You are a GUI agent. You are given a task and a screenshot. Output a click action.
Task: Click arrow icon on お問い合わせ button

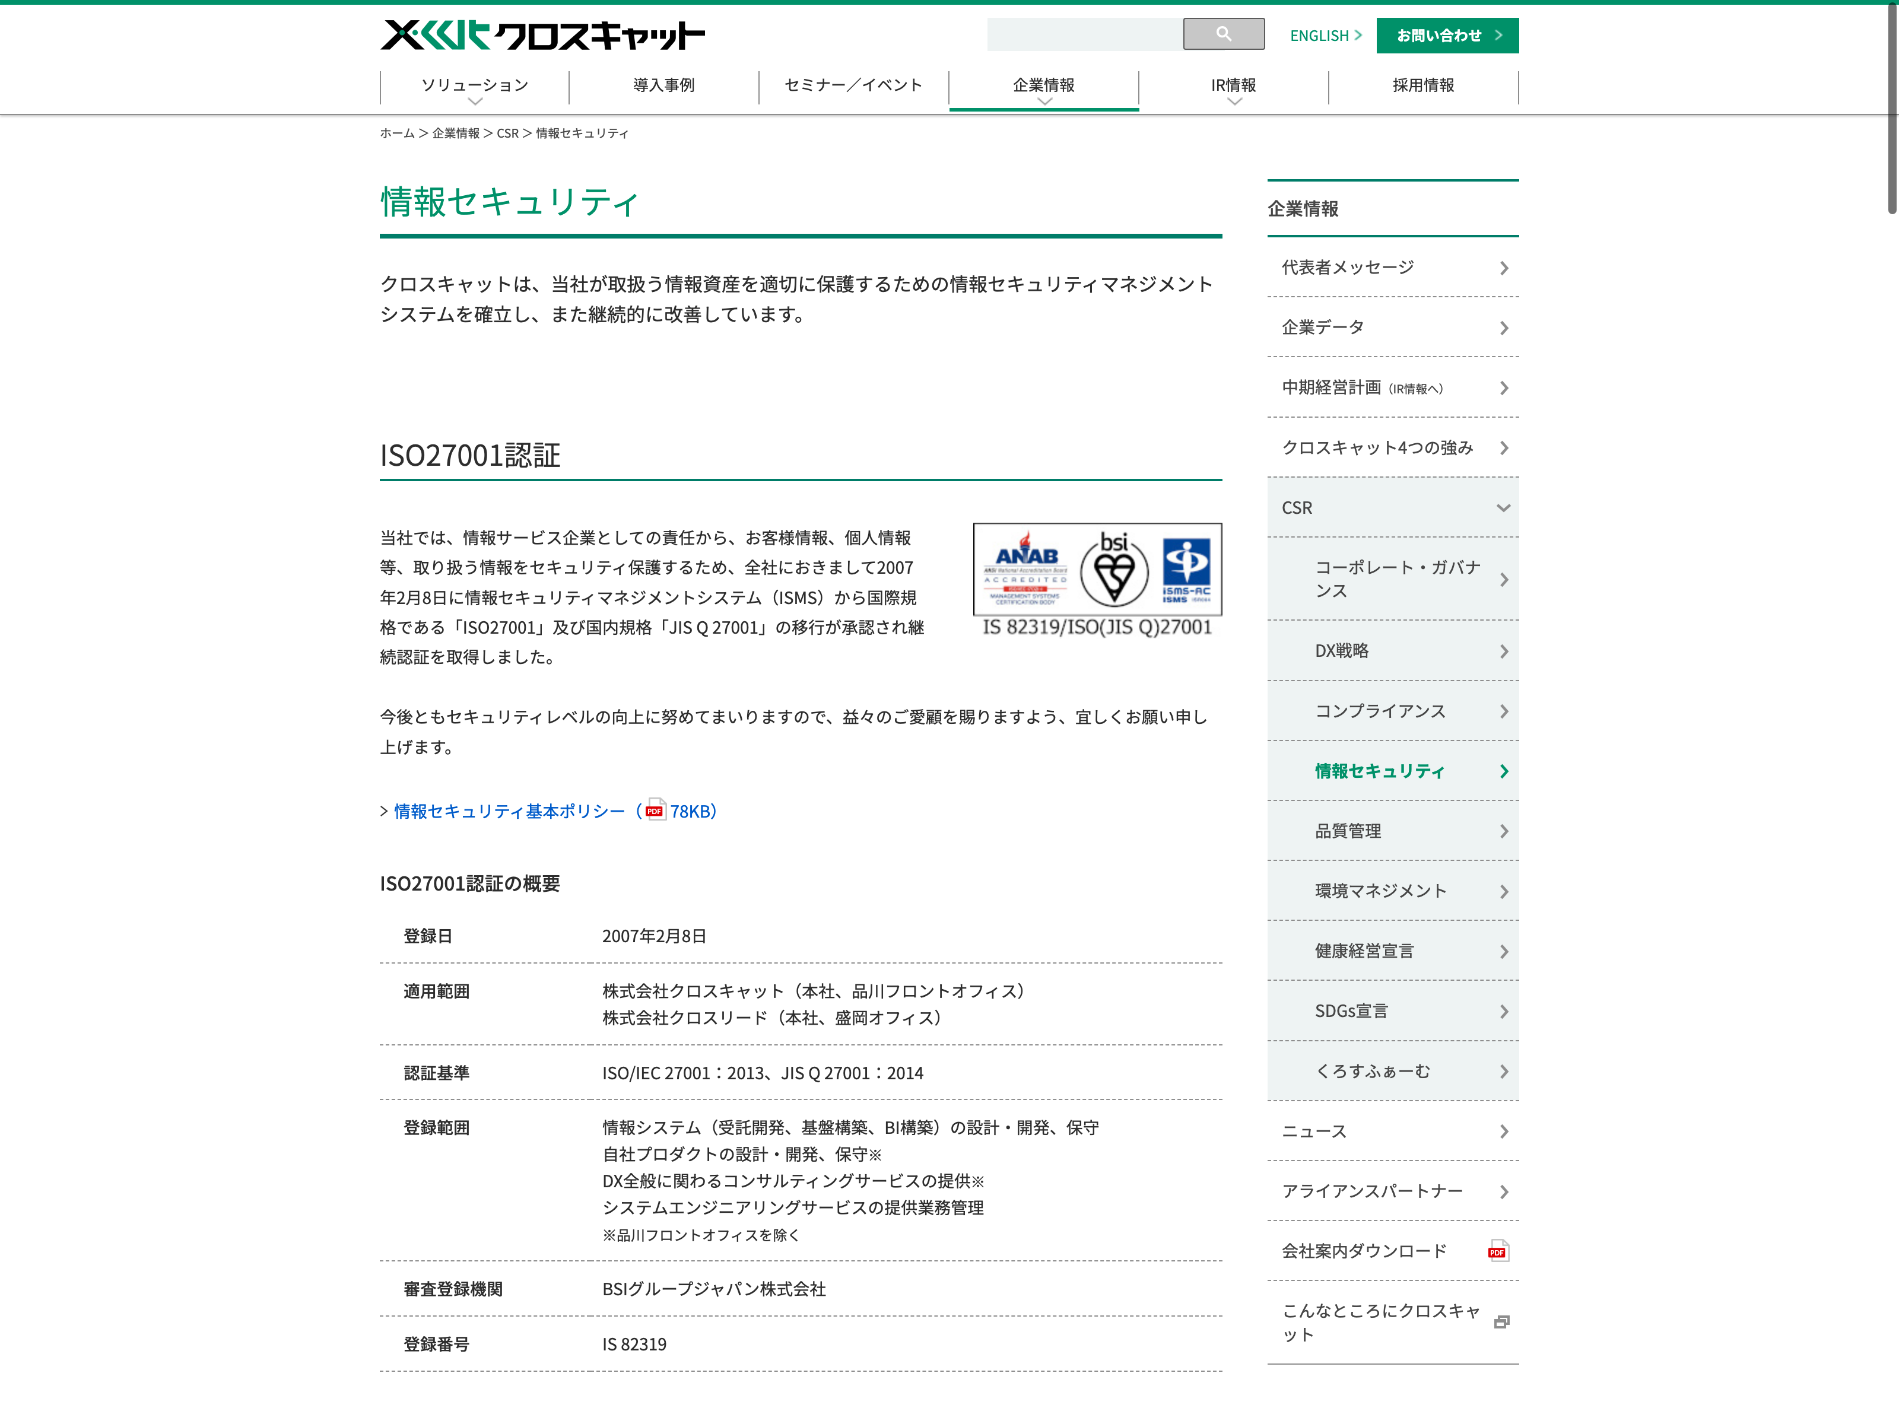pyautogui.click(x=1498, y=35)
